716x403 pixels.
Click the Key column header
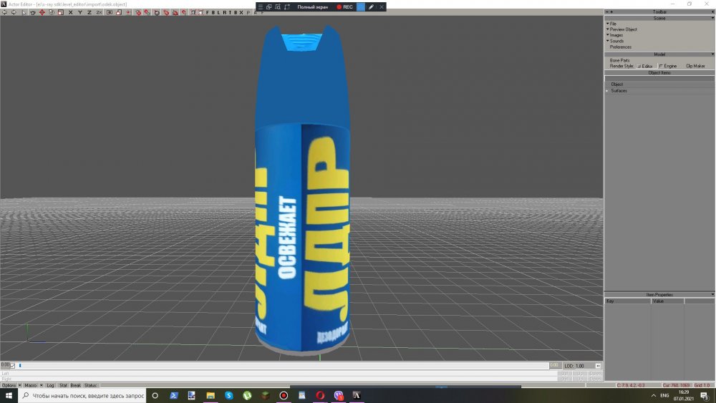pyautogui.click(x=628, y=301)
